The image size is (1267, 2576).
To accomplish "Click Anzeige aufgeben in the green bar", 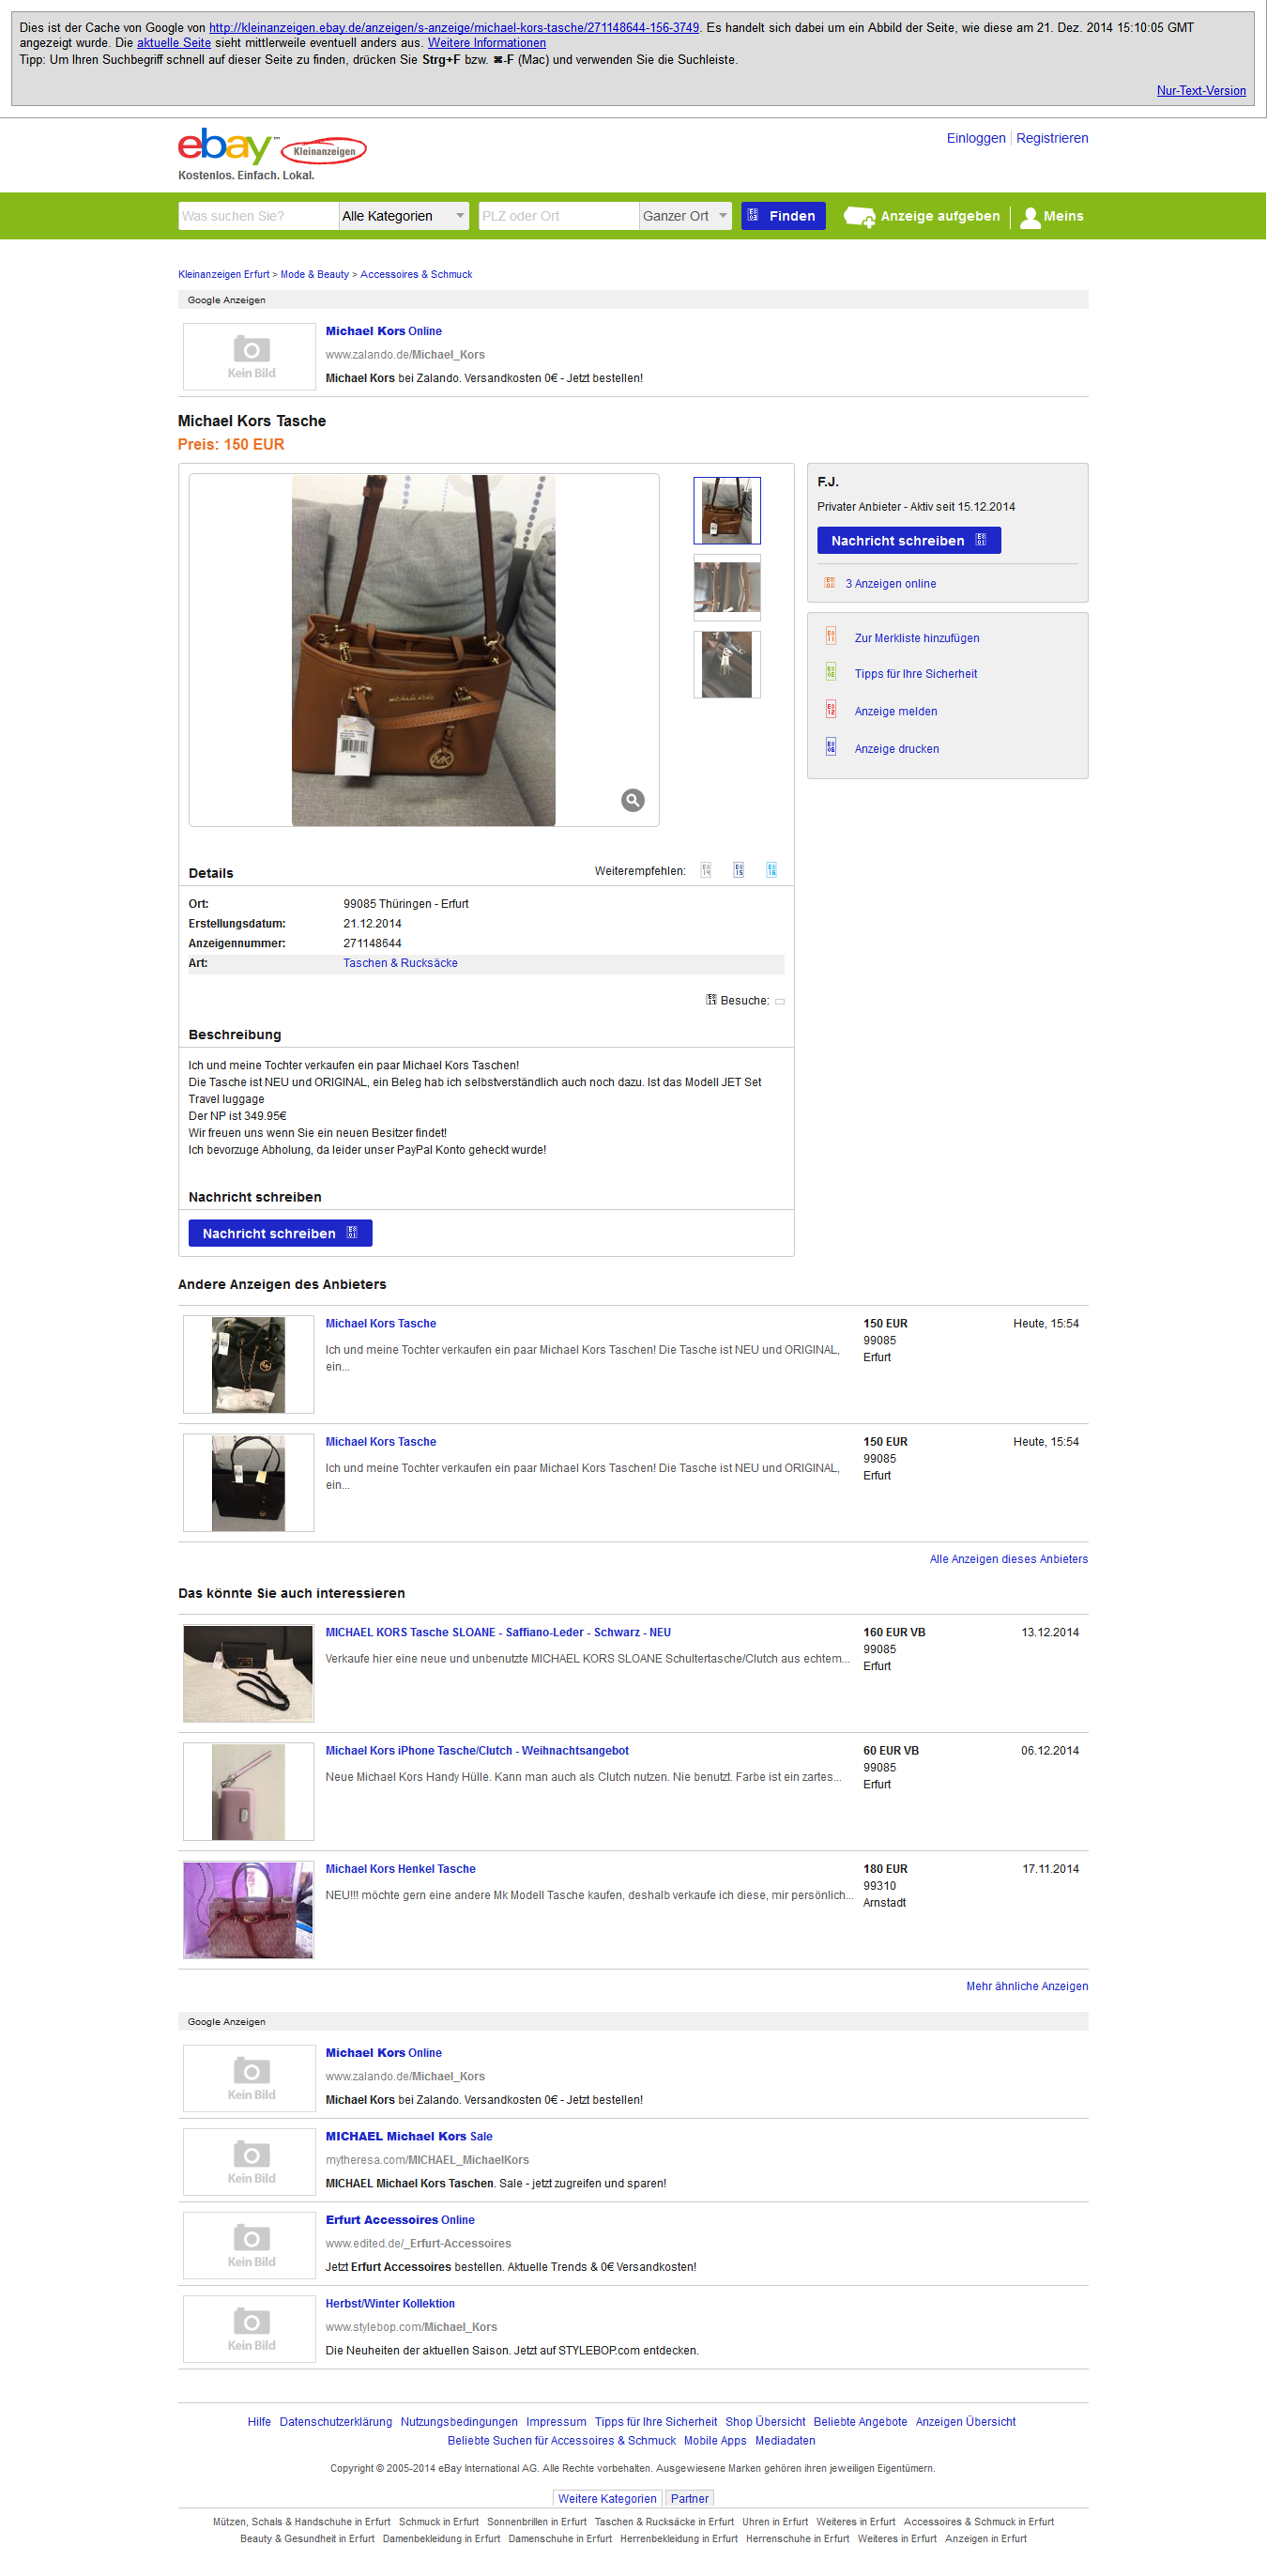I will [x=921, y=216].
